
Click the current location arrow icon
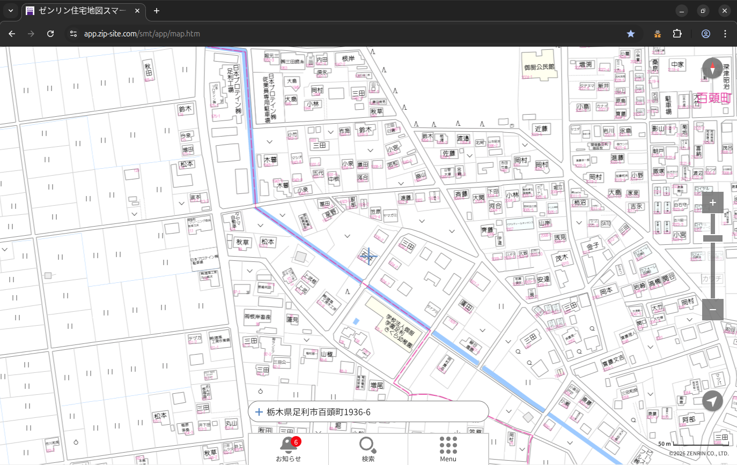pyautogui.click(x=712, y=401)
